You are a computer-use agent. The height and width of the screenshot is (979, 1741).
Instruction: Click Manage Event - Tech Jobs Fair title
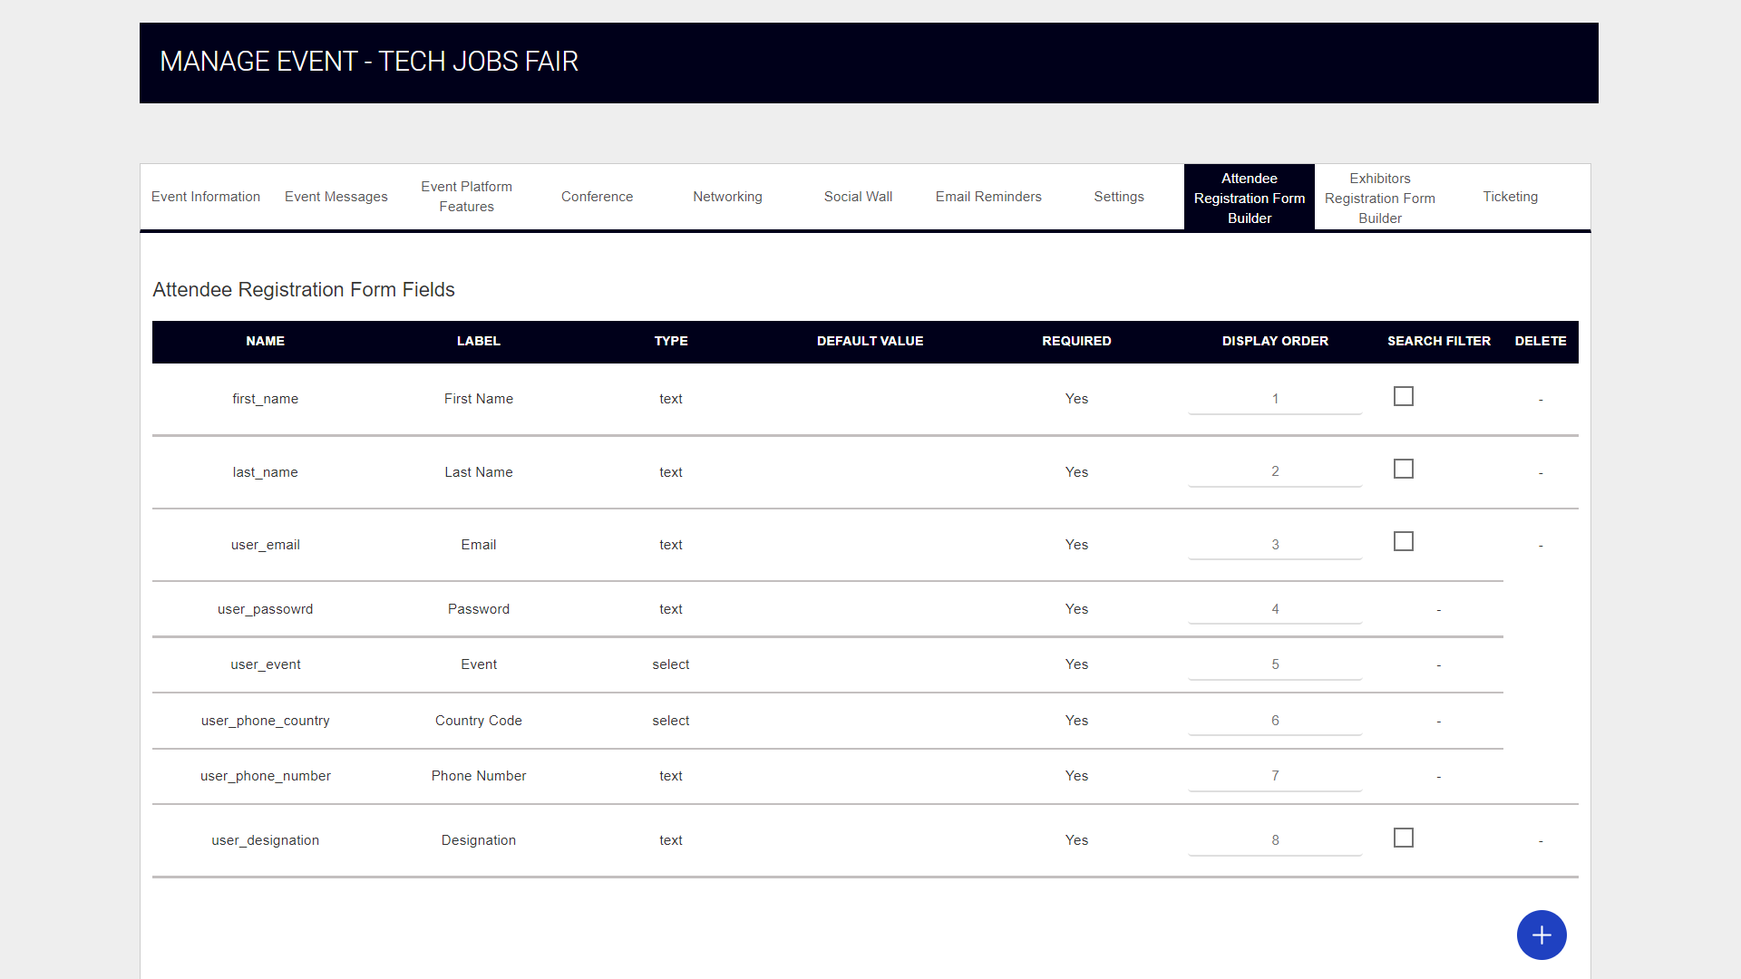[x=369, y=62]
